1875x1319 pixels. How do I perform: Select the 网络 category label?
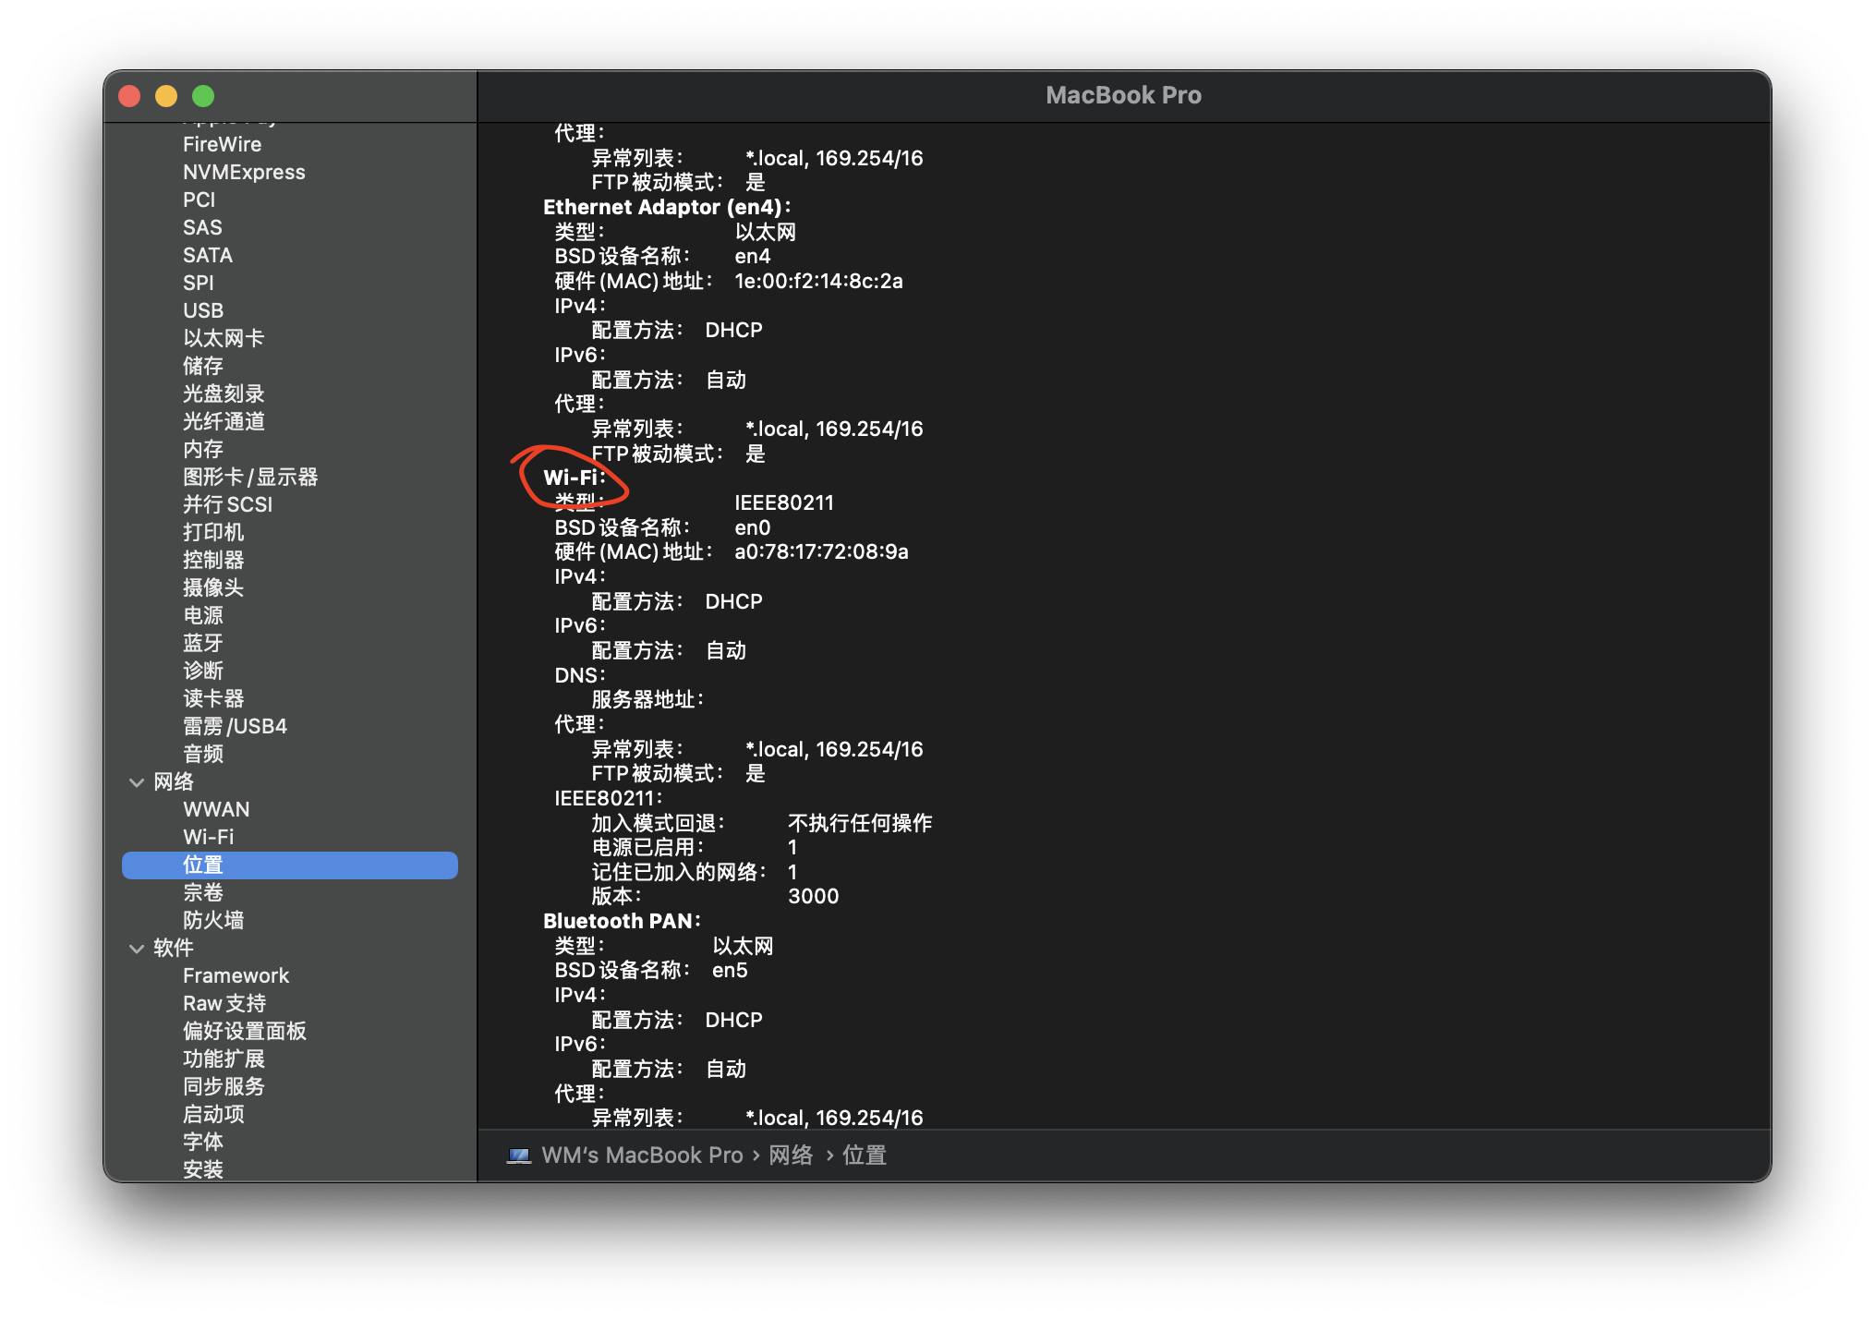click(x=174, y=781)
